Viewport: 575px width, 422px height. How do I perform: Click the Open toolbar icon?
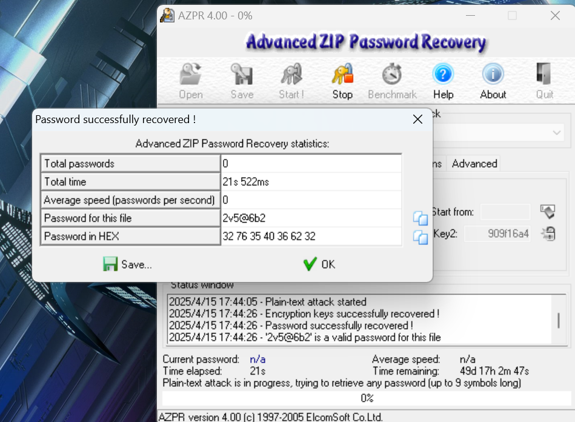tap(191, 75)
